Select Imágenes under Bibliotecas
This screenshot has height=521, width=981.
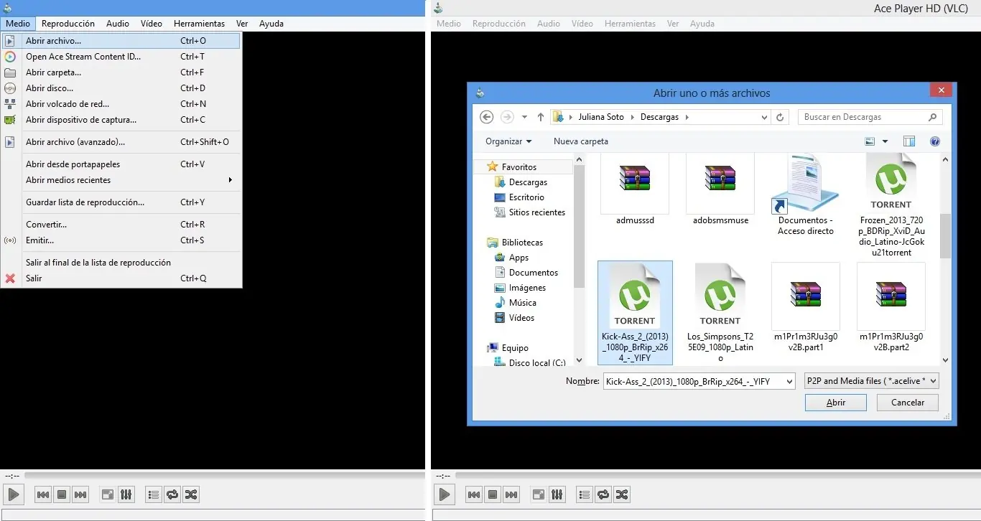pos(527,288)
